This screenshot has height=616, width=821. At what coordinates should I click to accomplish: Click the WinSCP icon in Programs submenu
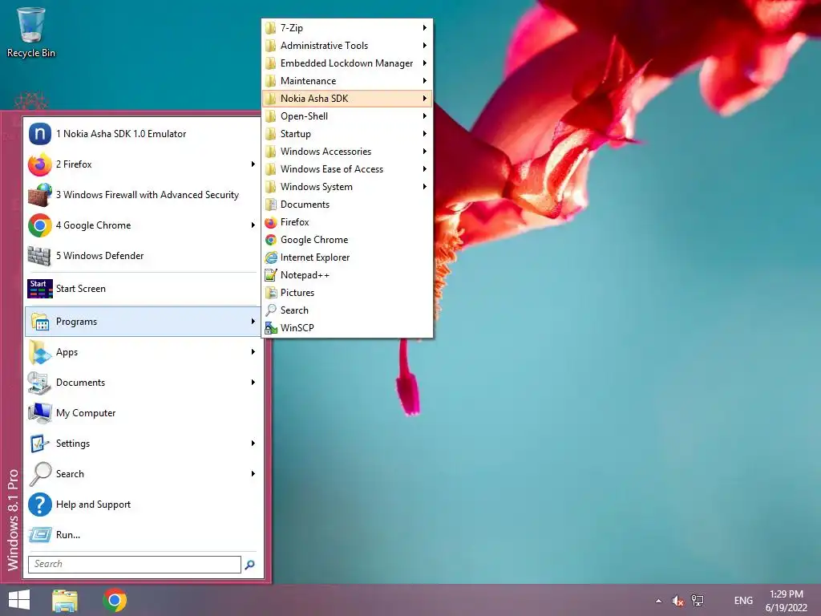click(271, 328)
